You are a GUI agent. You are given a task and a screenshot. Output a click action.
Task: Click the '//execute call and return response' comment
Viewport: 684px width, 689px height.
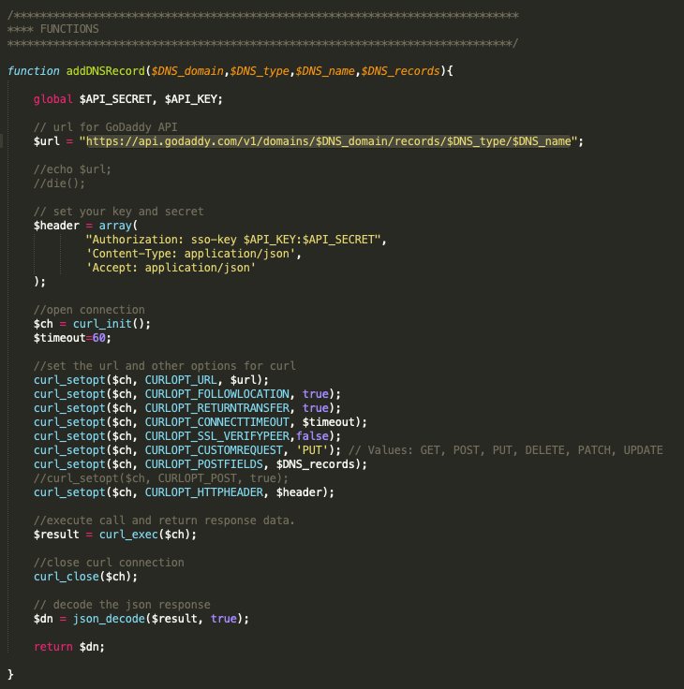pos(164,520)
